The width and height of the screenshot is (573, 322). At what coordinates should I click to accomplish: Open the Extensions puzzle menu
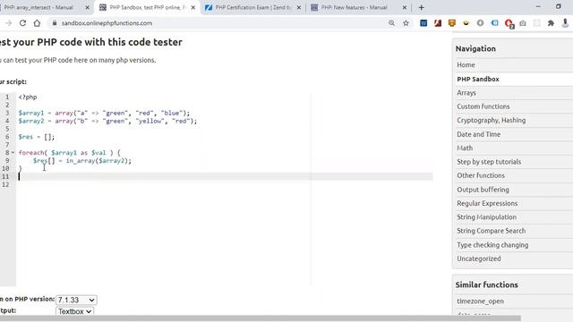click(551, 23)
